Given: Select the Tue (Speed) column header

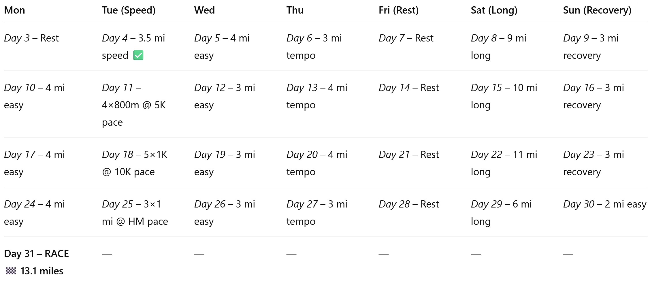Looking at the screenshot, I should point(129,10).
